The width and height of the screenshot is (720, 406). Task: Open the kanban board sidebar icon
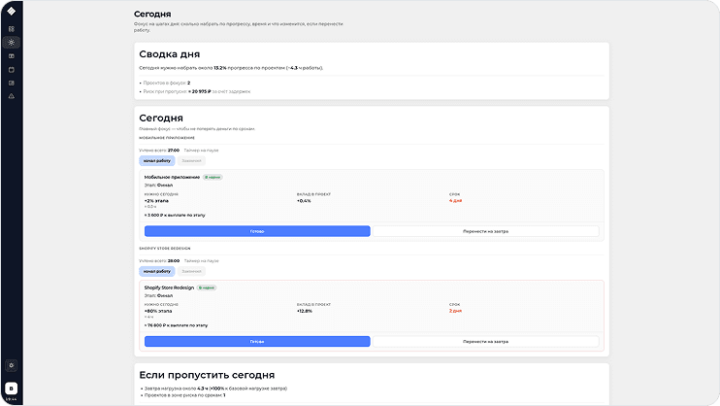point(12,56)
